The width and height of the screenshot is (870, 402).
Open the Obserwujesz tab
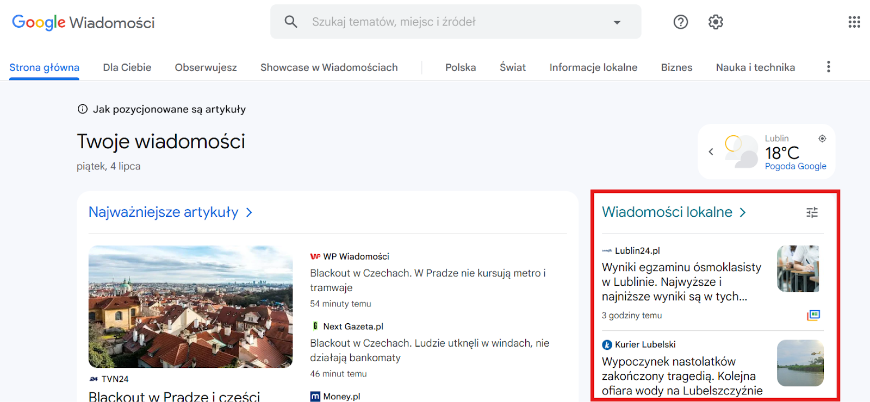click(206, 67)
